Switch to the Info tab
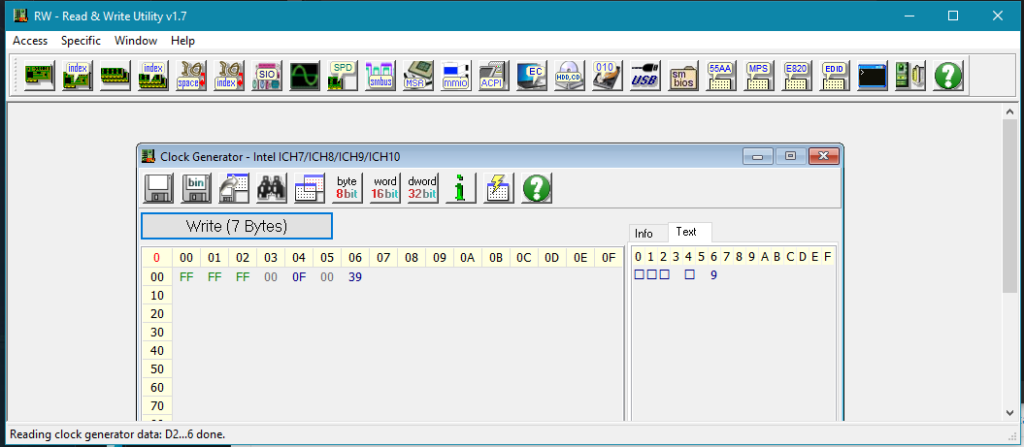 [644, 233]
